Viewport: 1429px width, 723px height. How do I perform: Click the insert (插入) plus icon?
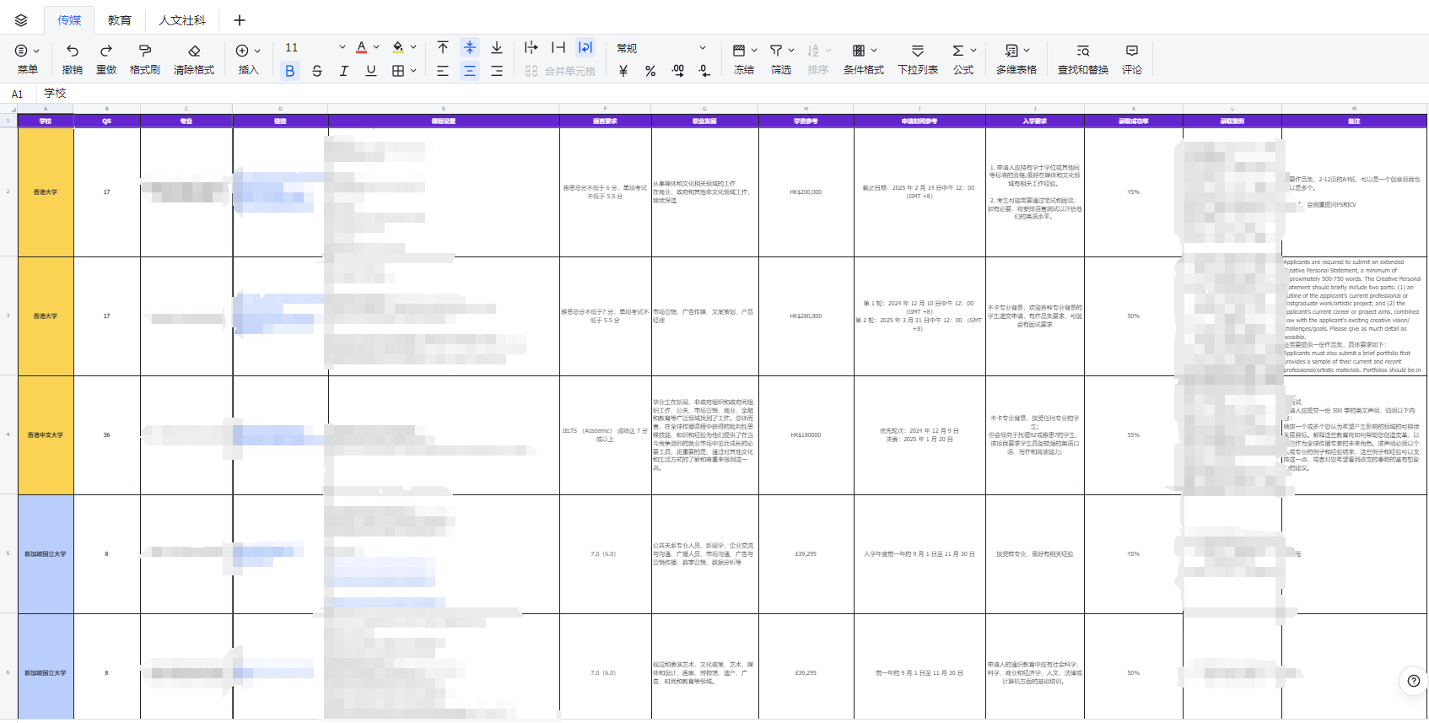click(242, 51)
